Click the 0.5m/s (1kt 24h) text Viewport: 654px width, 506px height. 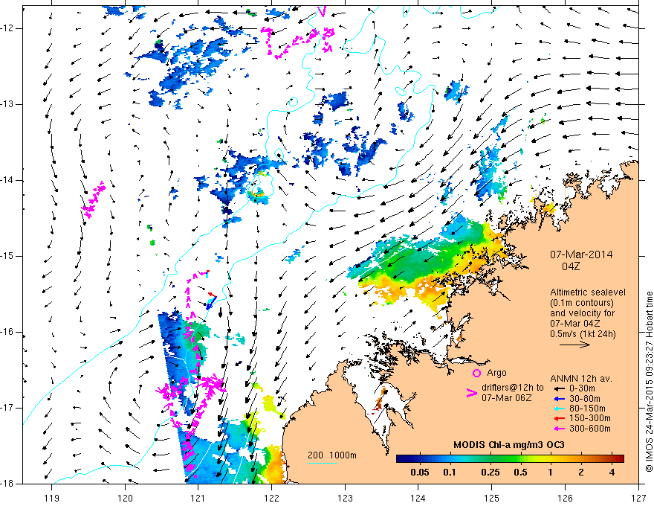[583, 333]
